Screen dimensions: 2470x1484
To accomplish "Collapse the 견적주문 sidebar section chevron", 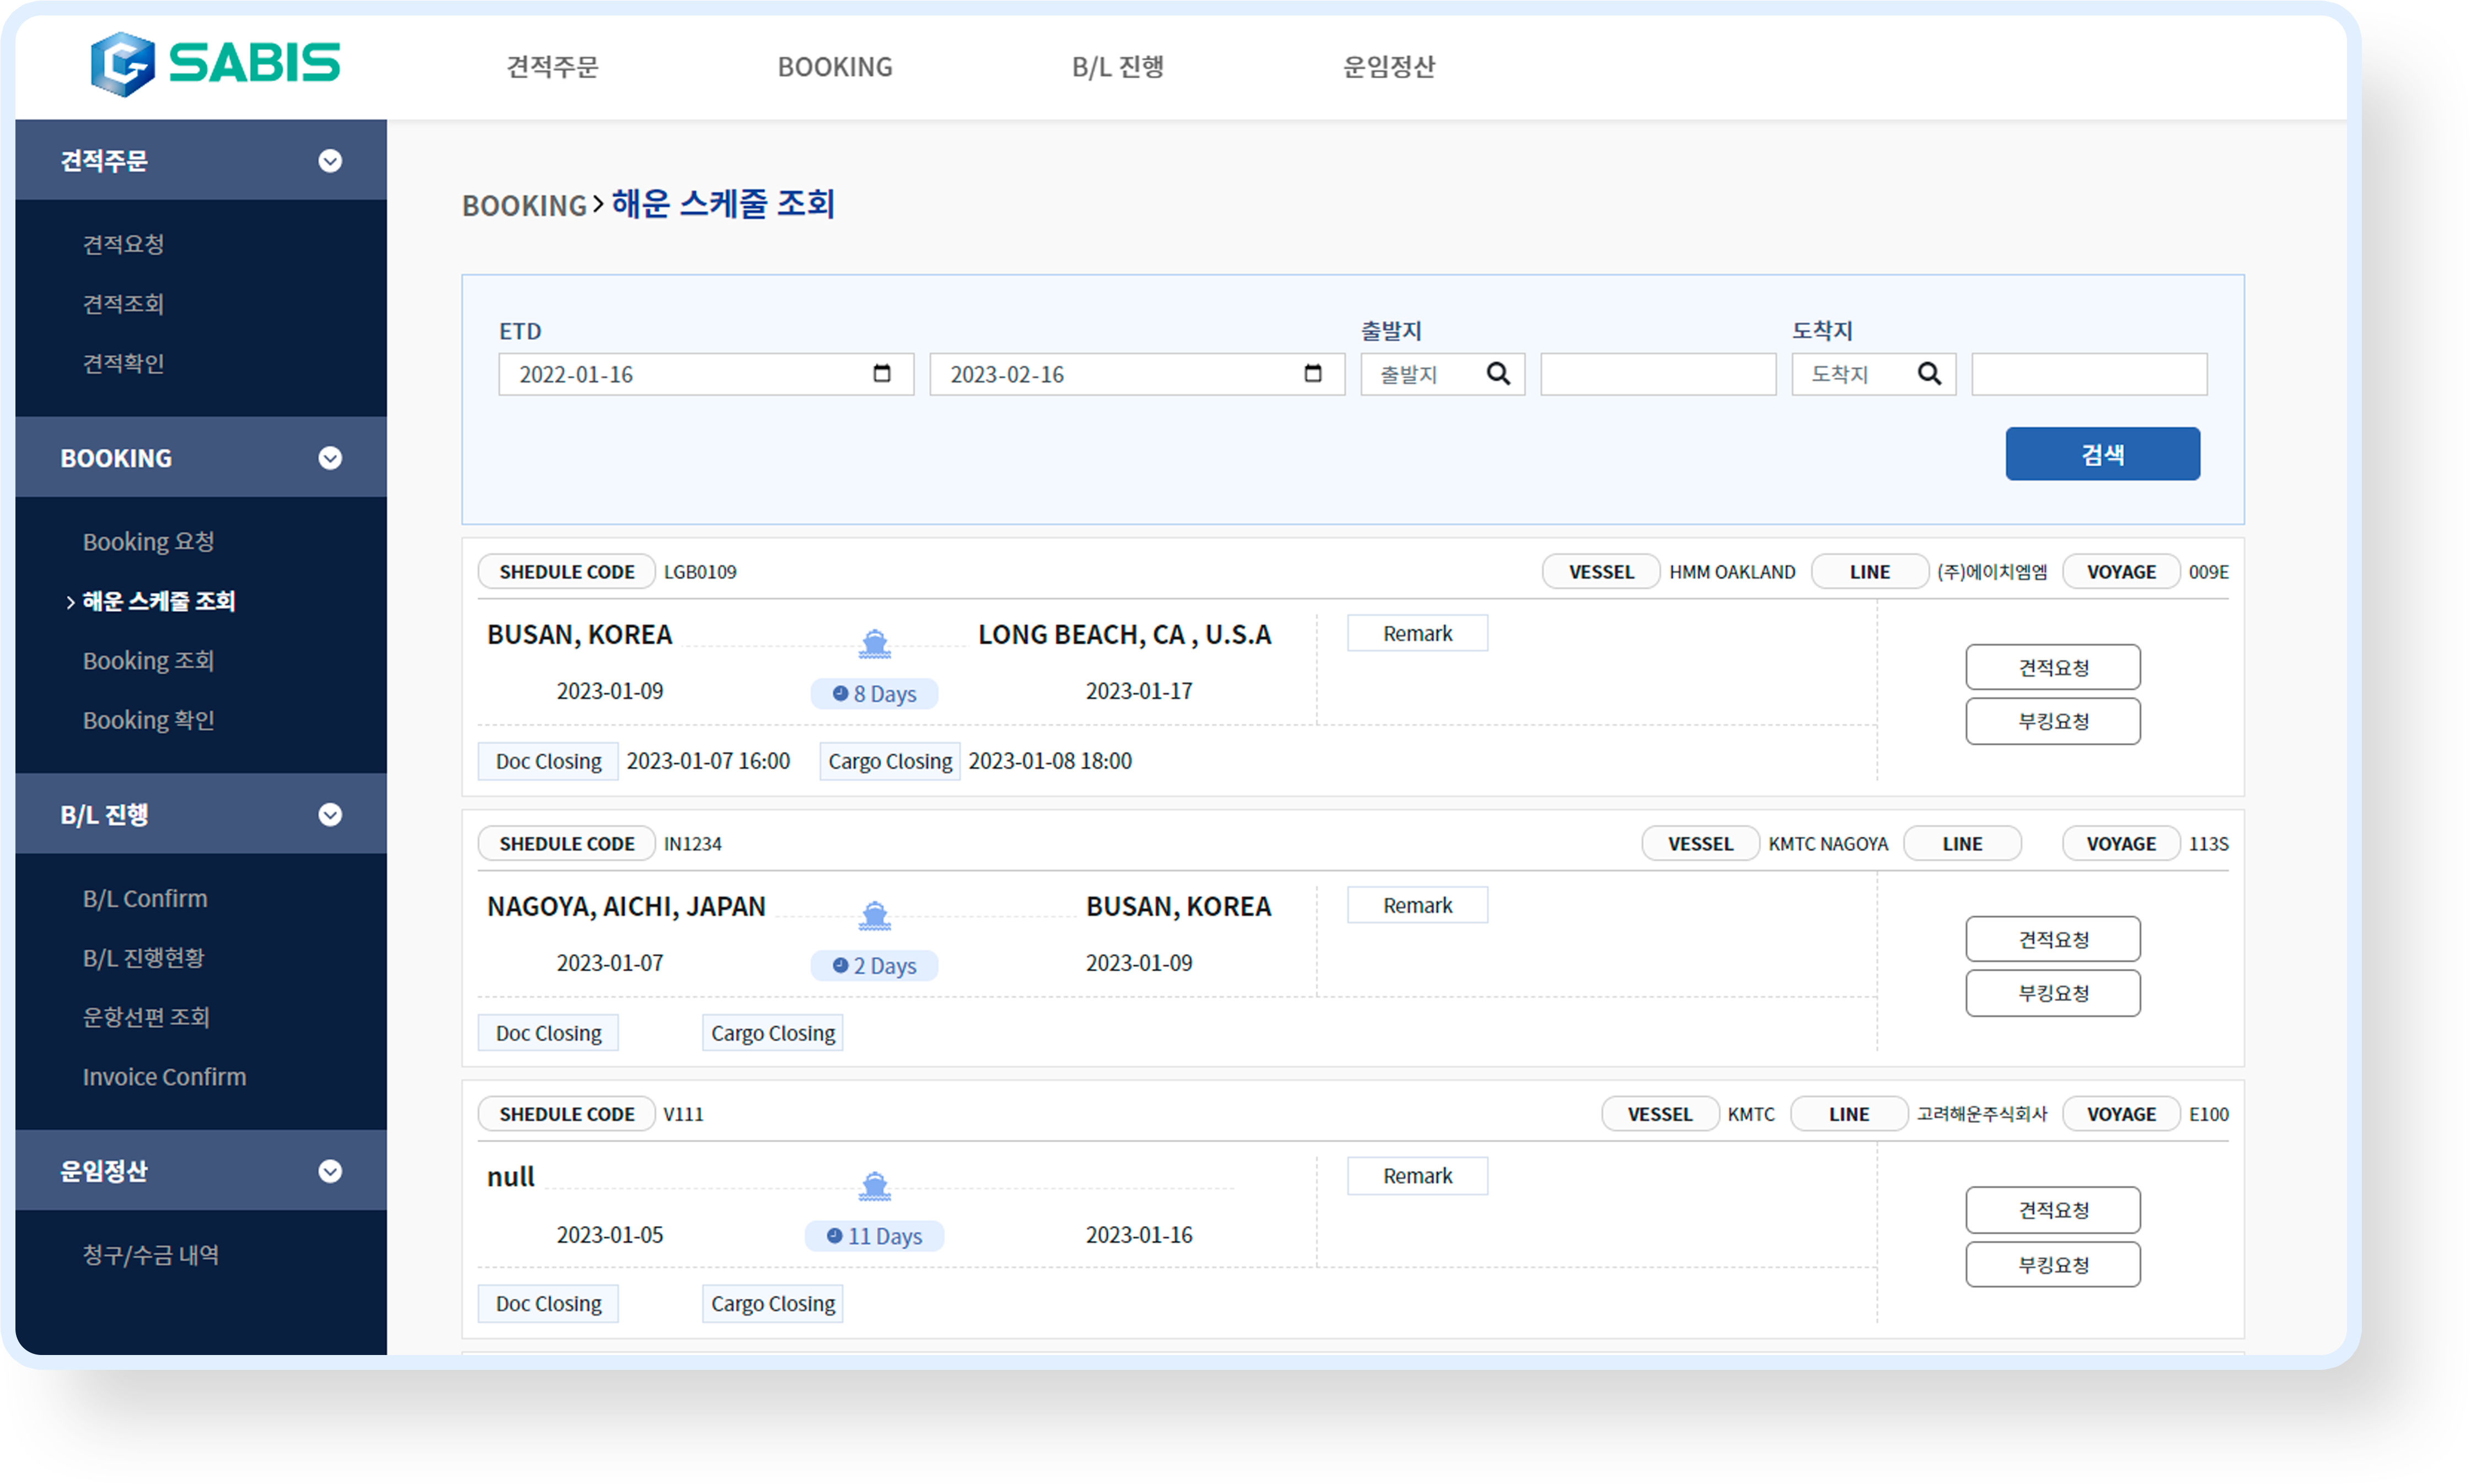I will [x=330, y=160].
